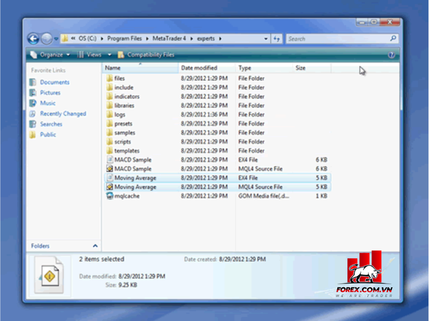The height and width of the screenshot is (321, 429).
Task: Click the Music sidebar icon
Action: (x=33, y=103)
